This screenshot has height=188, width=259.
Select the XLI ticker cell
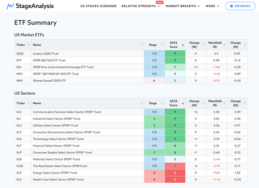tap(23, 119)
